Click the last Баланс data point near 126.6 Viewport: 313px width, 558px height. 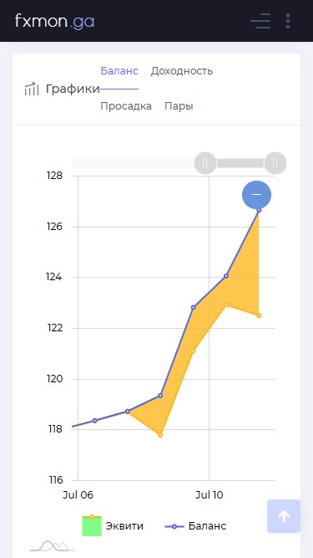click(x=259, y=210)
